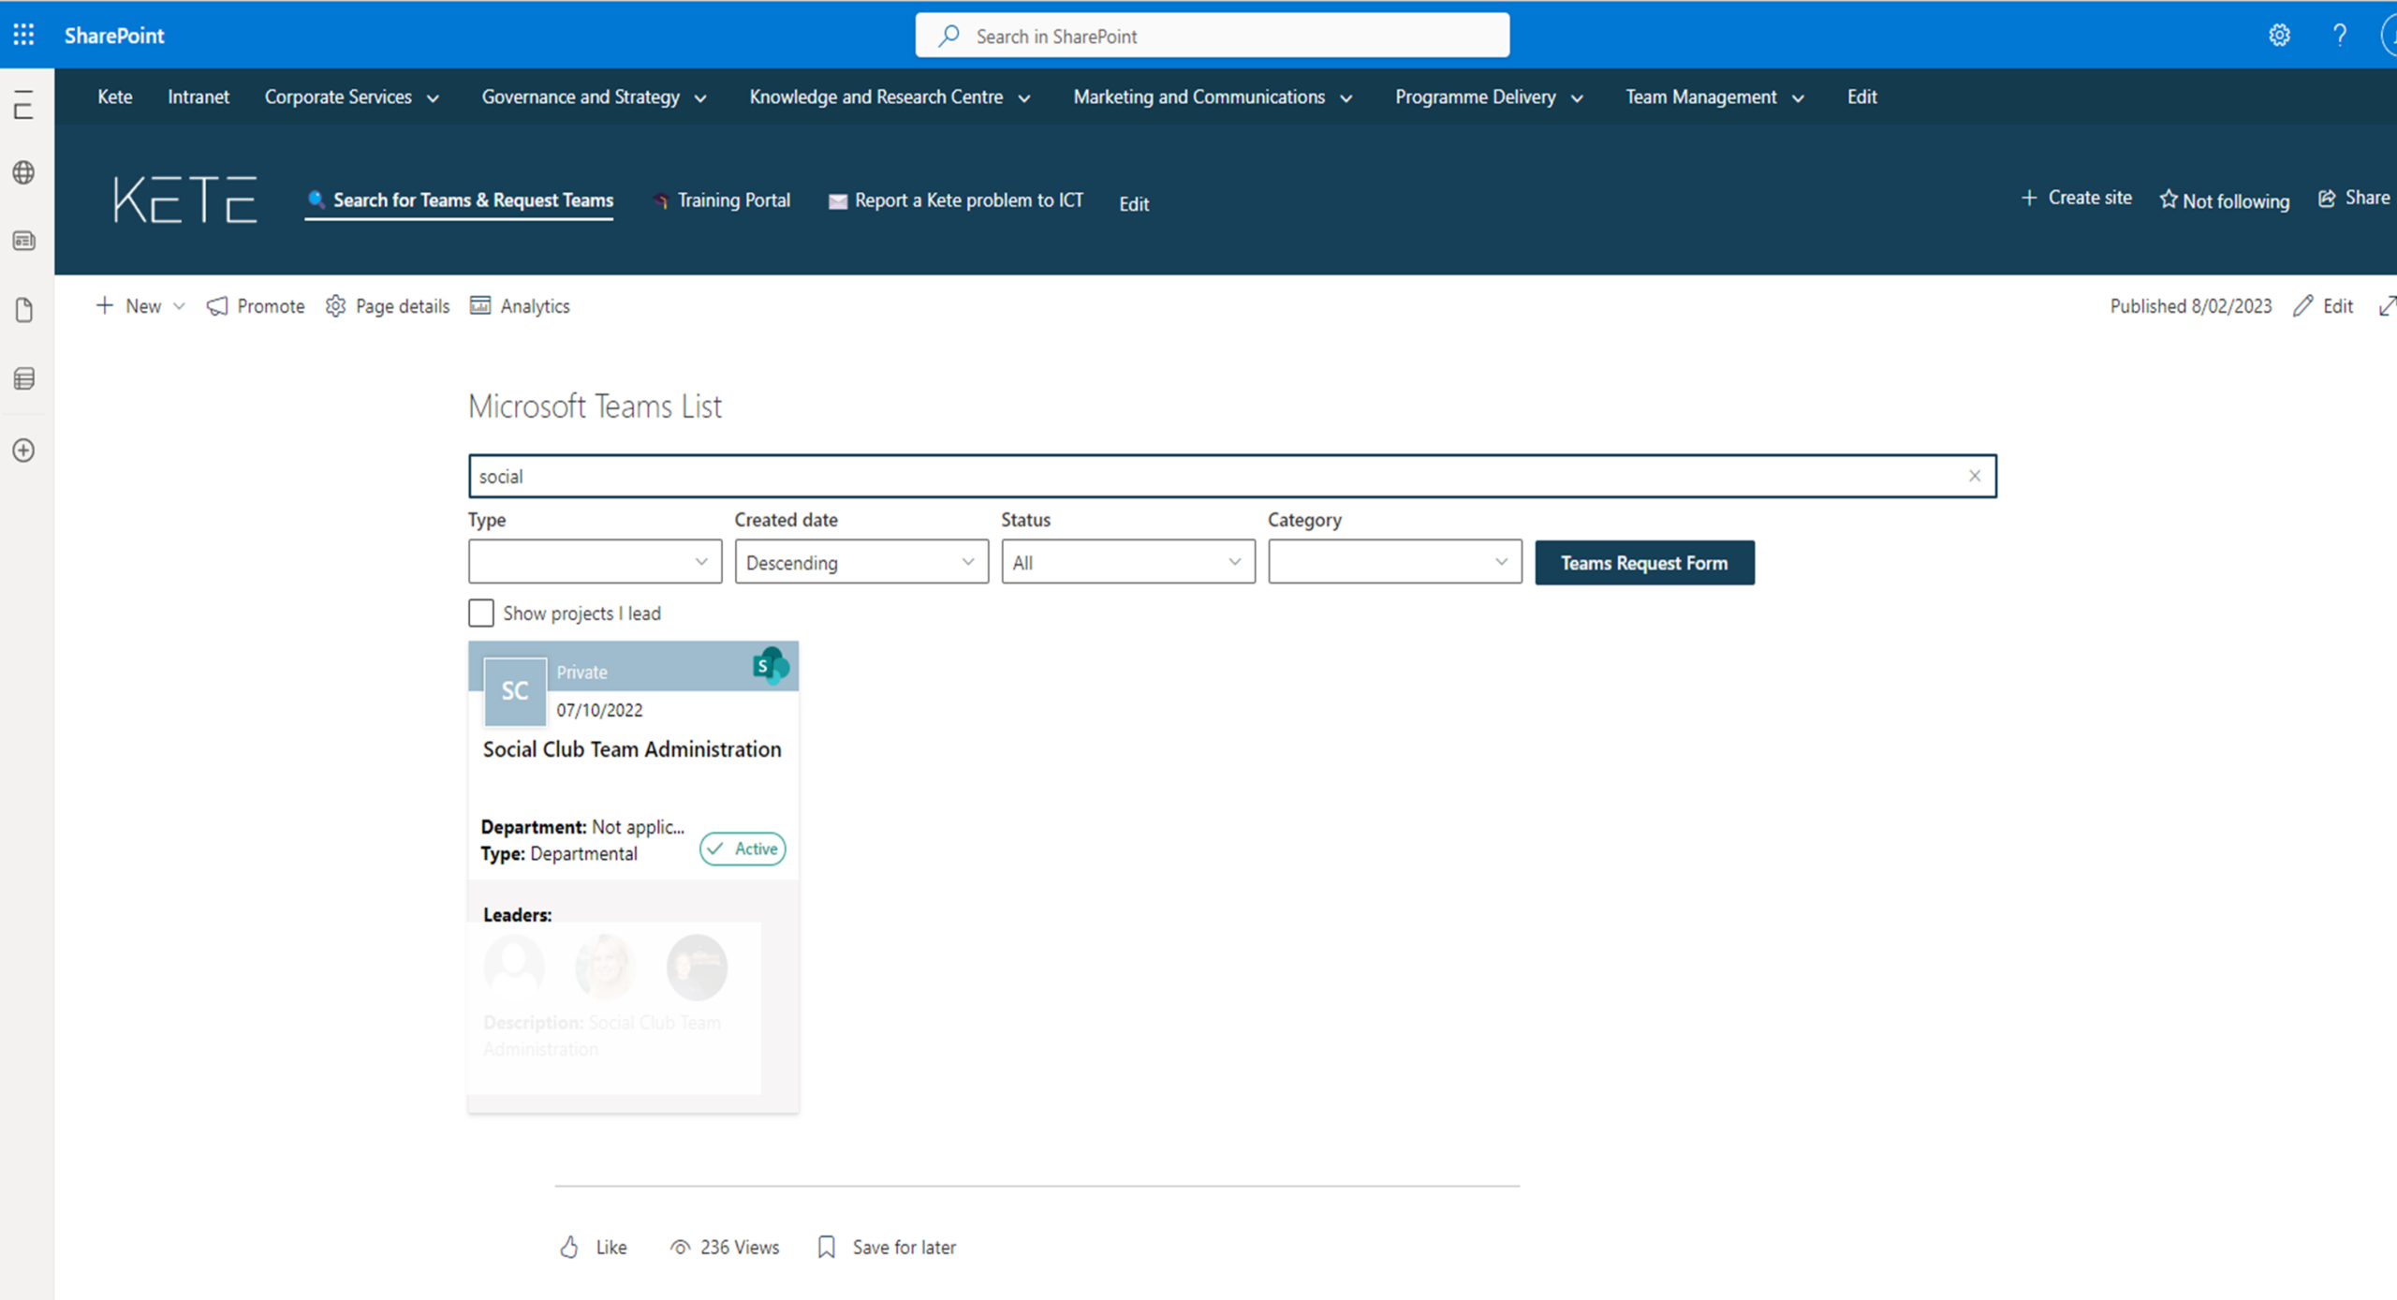
Task: Open the news icon in left rail
Action: pyautogui.click(x=24, y=242)
